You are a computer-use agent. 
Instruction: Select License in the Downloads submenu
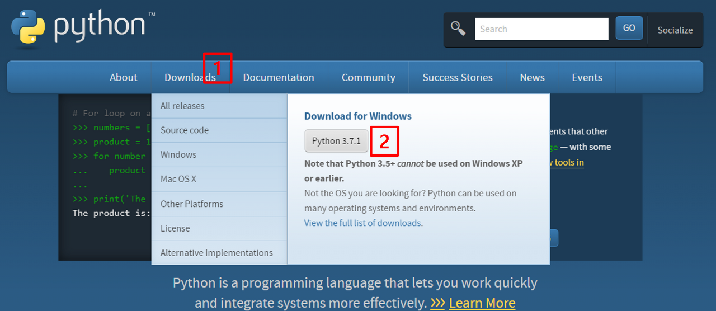(219, 229)
